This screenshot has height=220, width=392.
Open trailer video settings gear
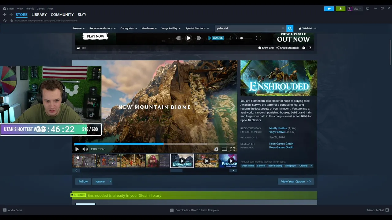point(216,149)
